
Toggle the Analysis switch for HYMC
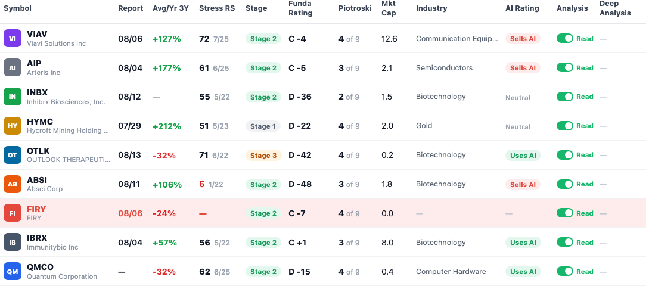pos(565,126)
